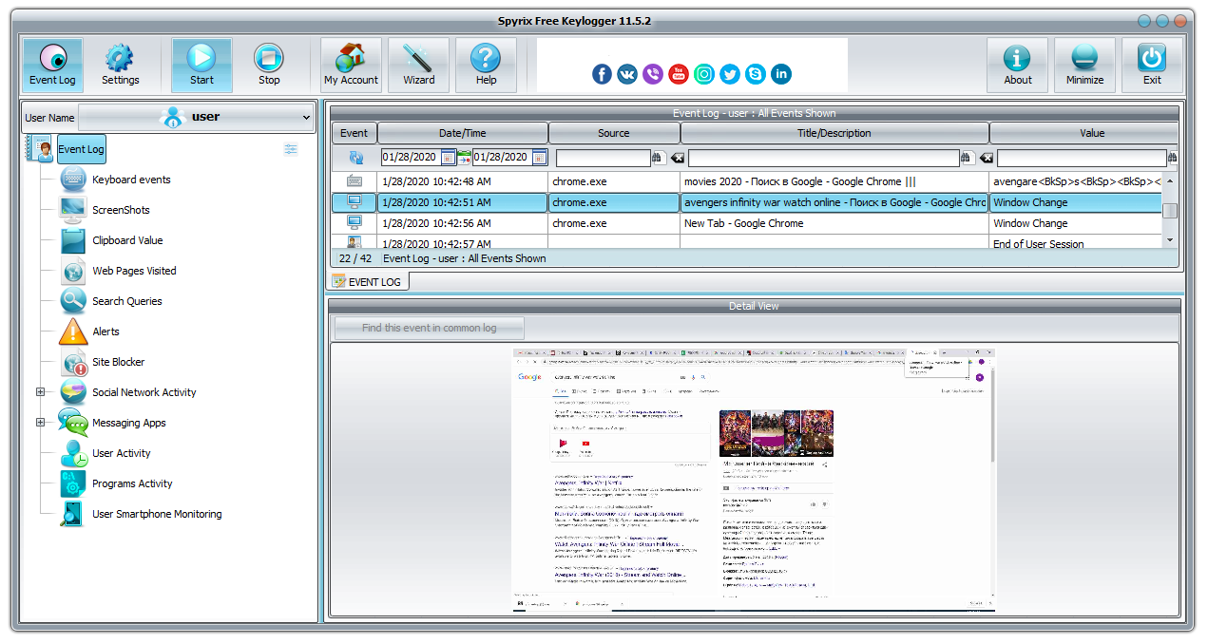Sort by the Date/Time column header
The height and width of the screenshot is (644, 1208).
click(x=463, y=133)
